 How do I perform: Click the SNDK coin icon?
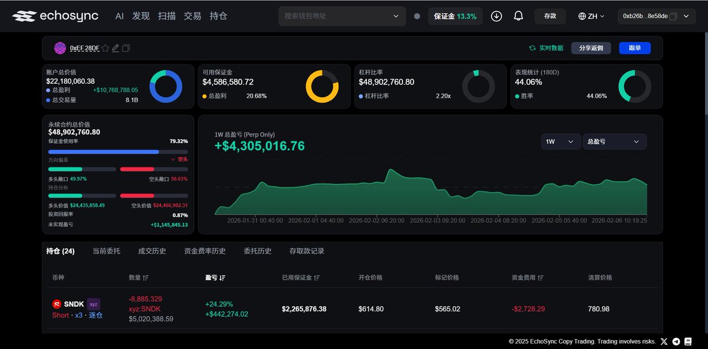(57, 304)
